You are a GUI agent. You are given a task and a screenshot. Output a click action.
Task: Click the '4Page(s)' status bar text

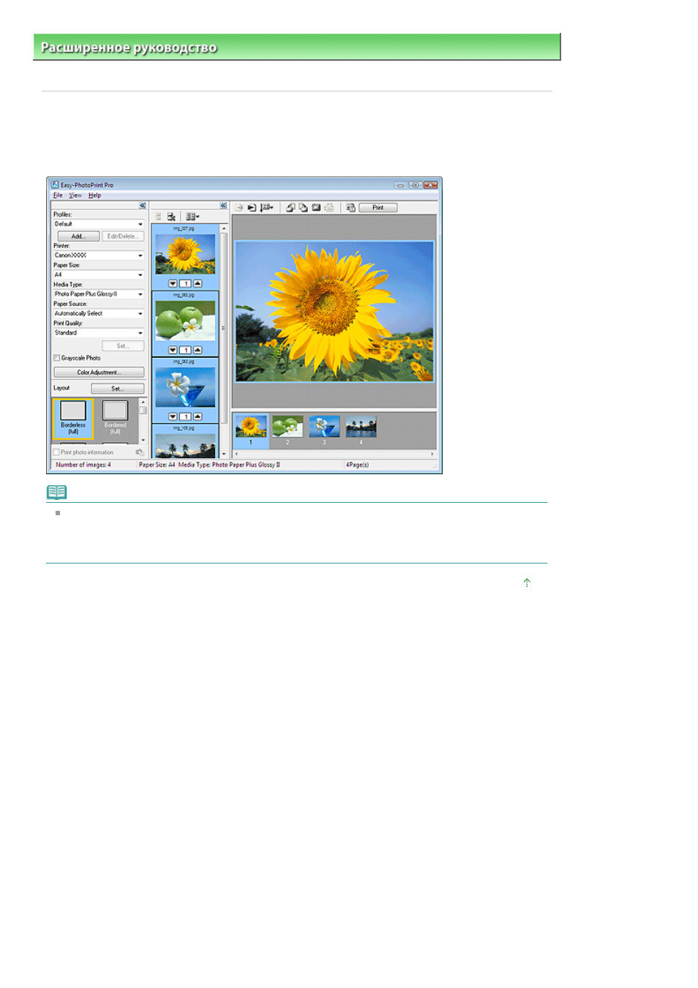[357, 465]
